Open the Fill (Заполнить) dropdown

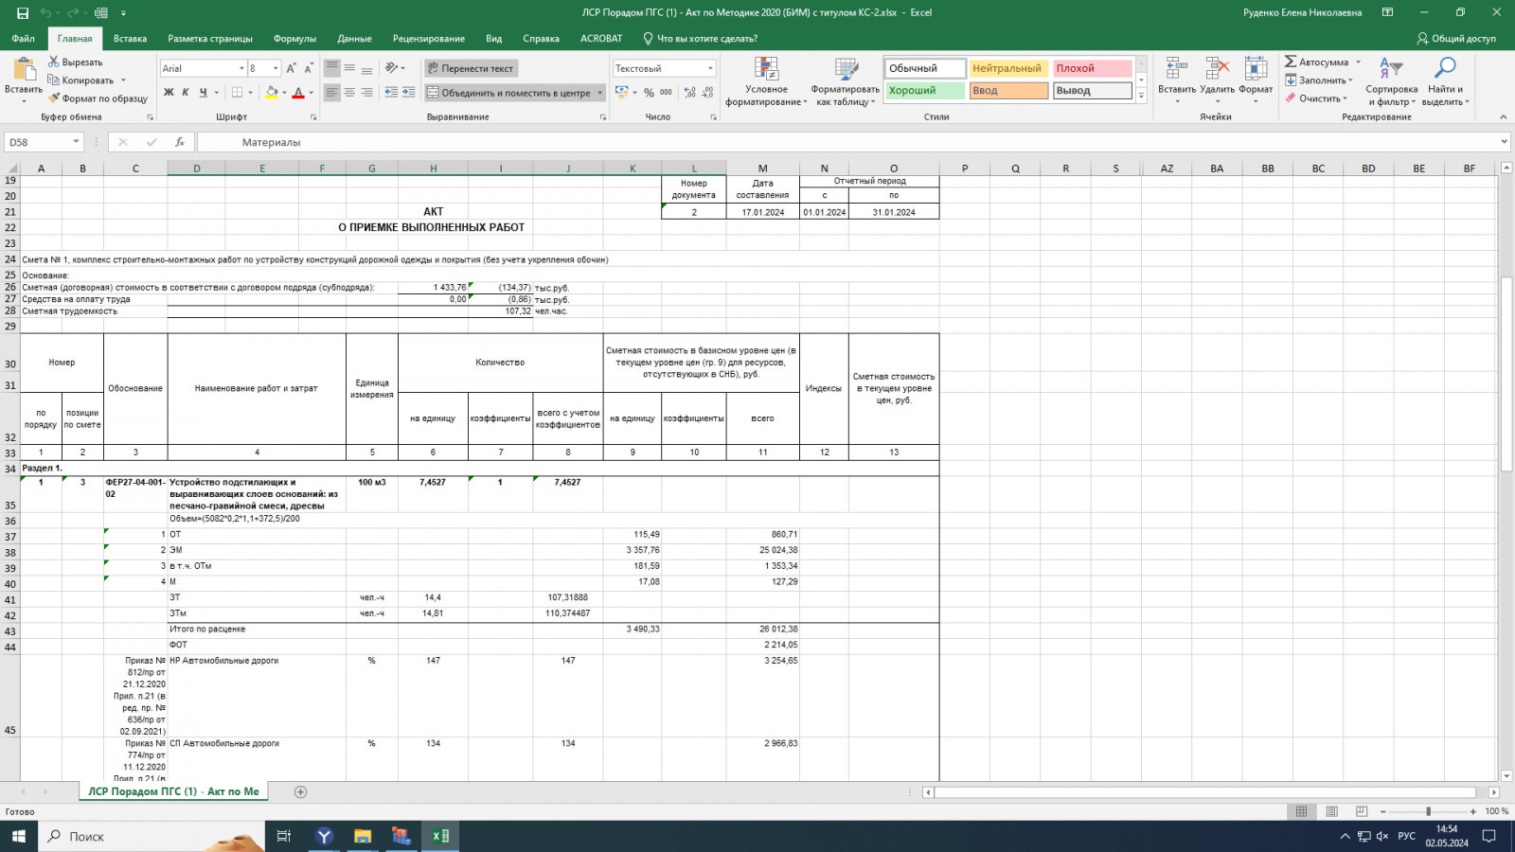[1319, 80]
